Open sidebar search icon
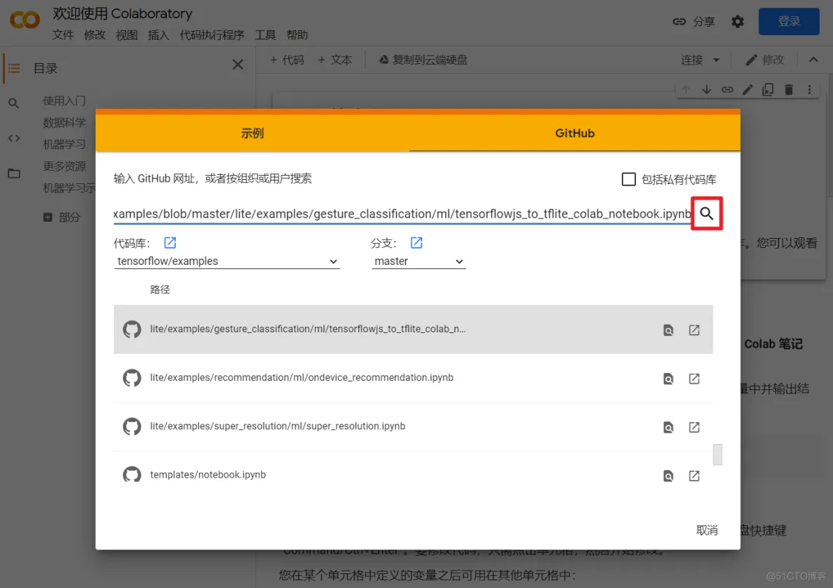 tap(14, 103)
